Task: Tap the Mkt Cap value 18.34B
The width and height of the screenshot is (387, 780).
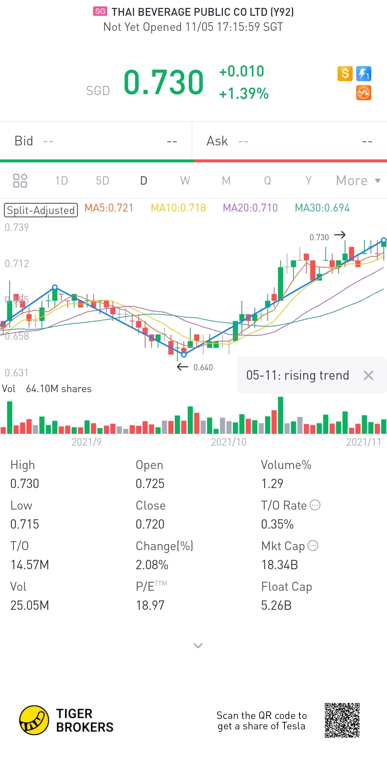Action: click(279, 565)
